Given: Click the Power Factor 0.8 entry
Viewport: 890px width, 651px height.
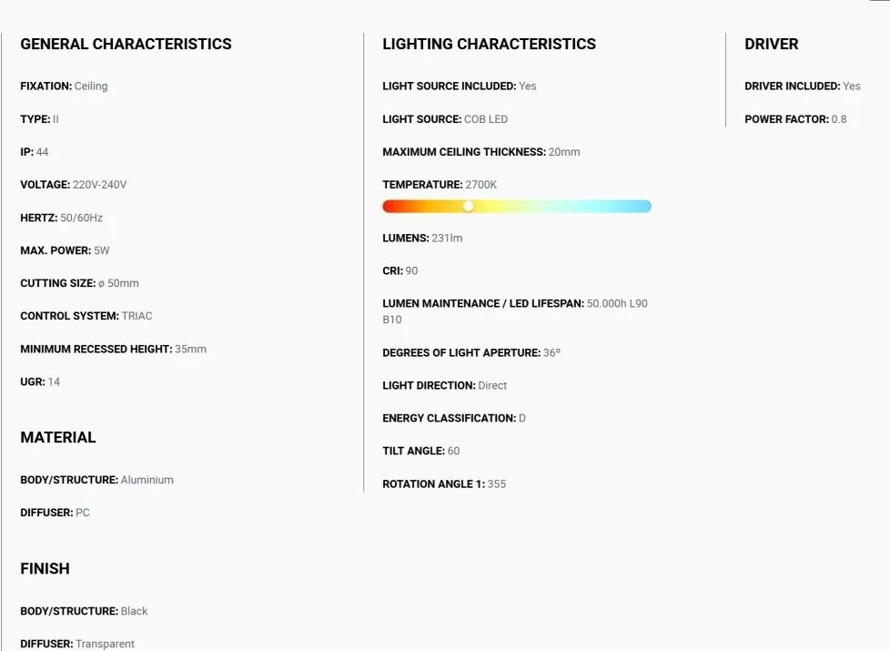Looking at the screenshot, I should pyautogui.click(x=795, y=119).
